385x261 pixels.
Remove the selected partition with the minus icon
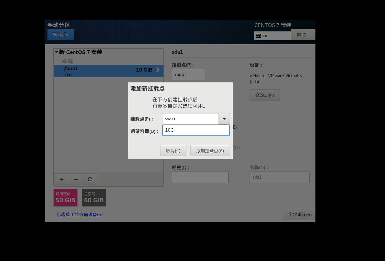point(76,179)
